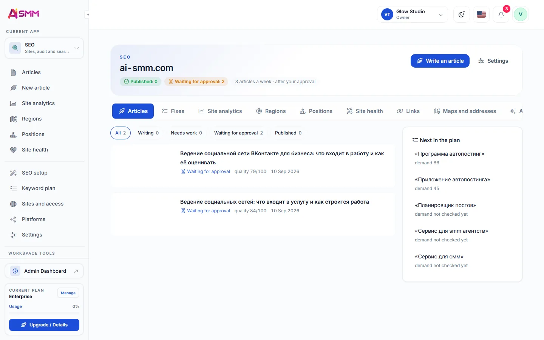Image resolution: width=544 pixels, height=340 pixels.
Task: Click Waiting for approval status on 79/100 article
Action: tap(206, 172)
